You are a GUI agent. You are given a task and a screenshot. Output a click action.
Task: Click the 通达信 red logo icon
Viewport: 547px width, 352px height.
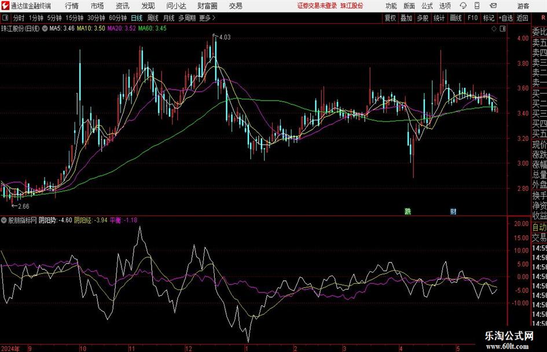coord(5,6)
